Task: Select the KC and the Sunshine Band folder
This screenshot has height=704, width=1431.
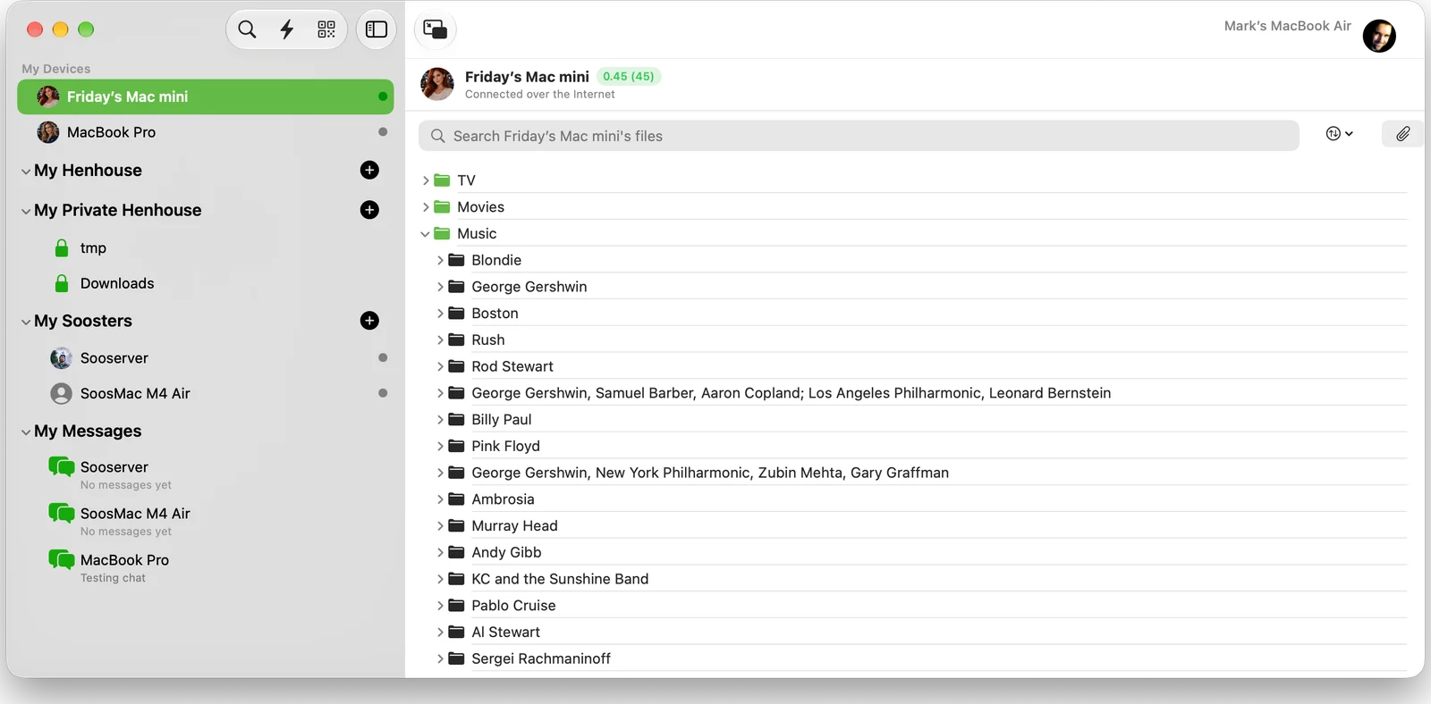Action: pos(919,579)
